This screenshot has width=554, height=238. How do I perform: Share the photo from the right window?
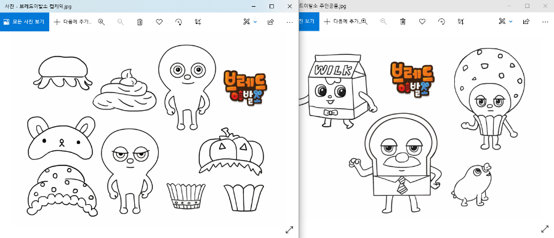tap(526, 22)
